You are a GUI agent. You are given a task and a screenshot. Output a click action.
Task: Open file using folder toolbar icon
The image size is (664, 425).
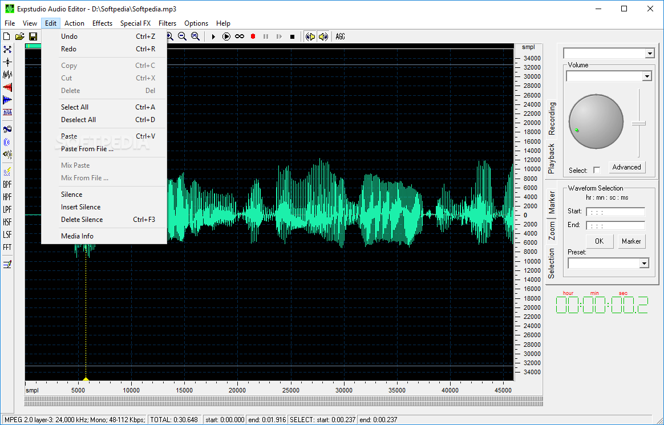19,37
